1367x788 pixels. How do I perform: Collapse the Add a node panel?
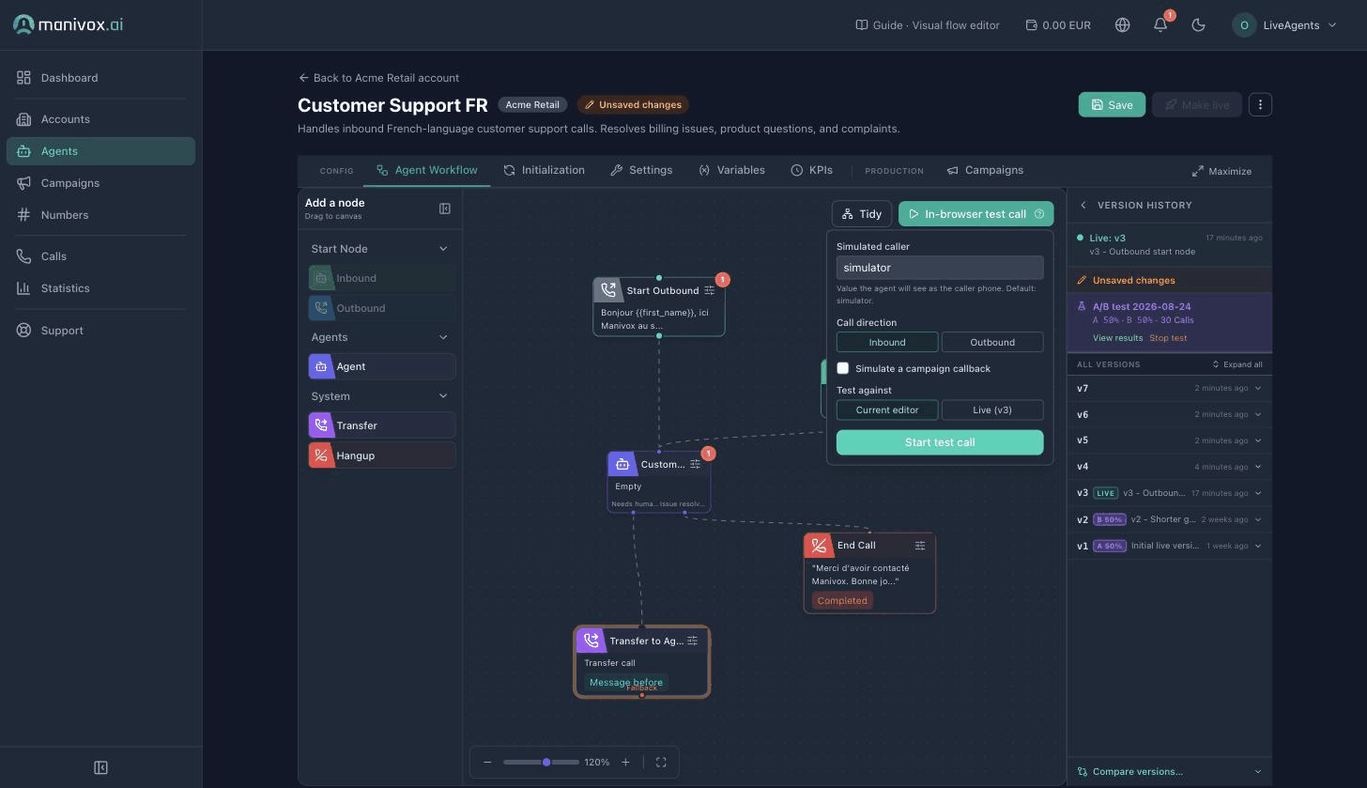[445, 209]
